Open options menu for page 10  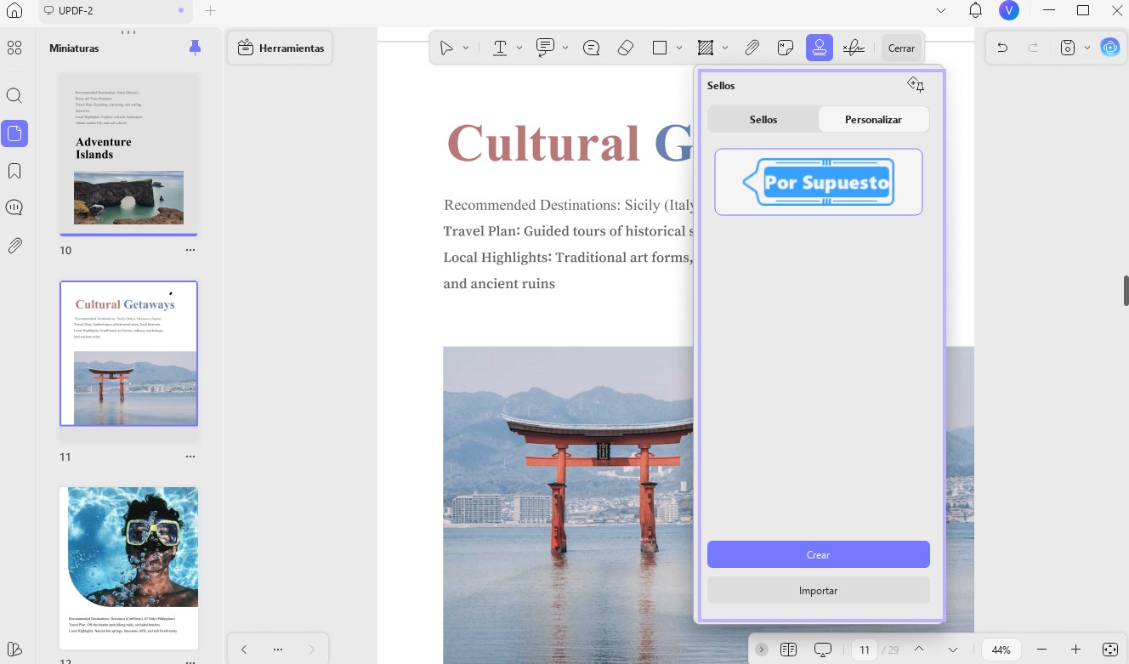click(190, 250)
